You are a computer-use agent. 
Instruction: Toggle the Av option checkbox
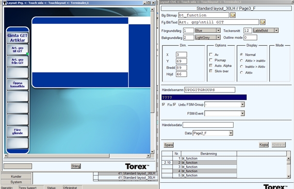coord(211,55)
